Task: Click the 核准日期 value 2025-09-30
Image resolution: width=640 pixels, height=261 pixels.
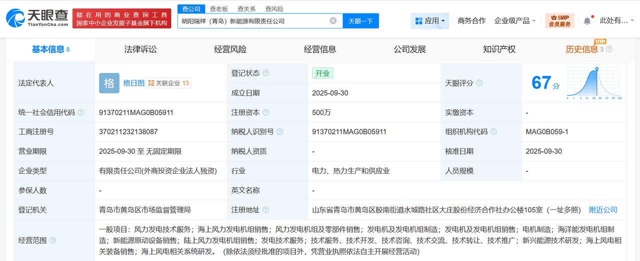Action: pyautogui.click(x=544, y=151)
